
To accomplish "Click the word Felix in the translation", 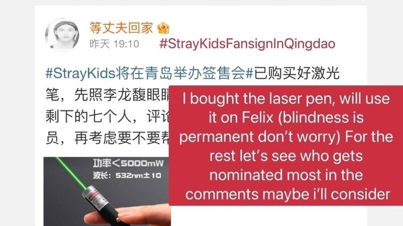I will 257,118.
